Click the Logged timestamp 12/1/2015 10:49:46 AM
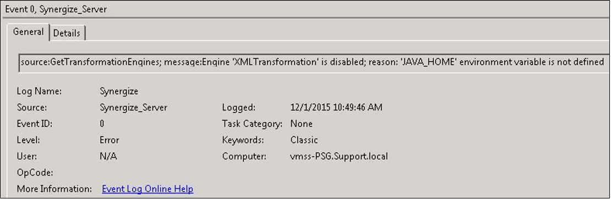 tap(336, 107)
